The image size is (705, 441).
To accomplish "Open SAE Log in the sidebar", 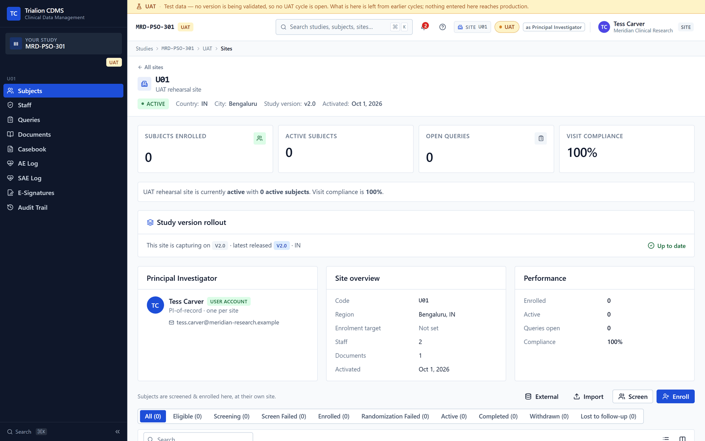I will pos(63,178).
